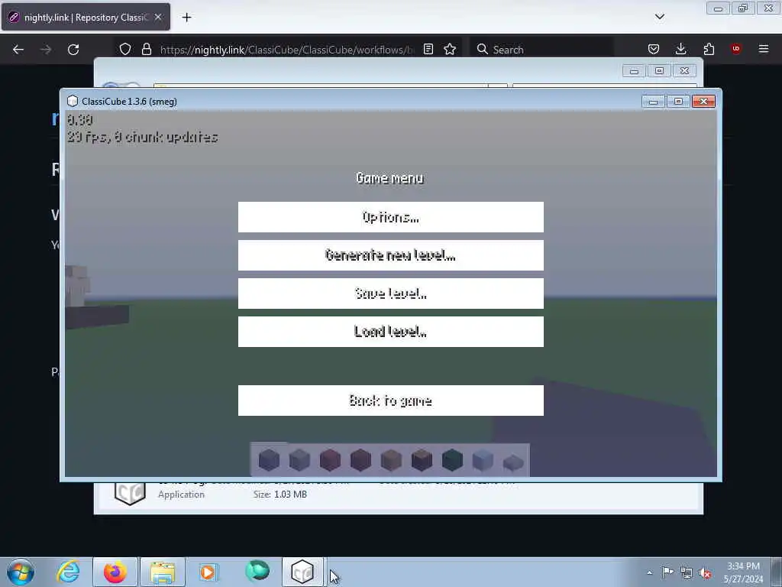This screenshot has height=587, width=782.
Task: Click the uBlock Origin toolbar icon
Action: pyautogui.click(x=736, y=49)
